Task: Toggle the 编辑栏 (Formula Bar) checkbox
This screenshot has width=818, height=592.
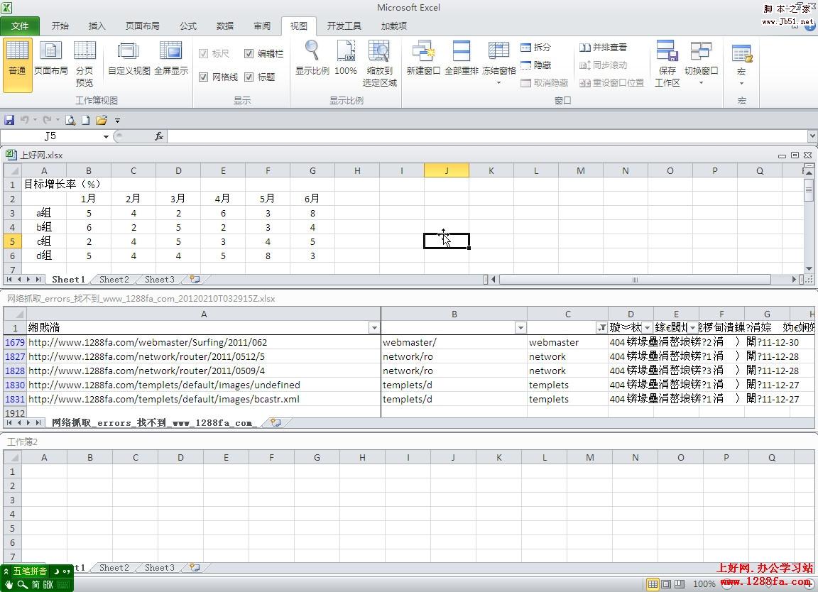Action: 249,53
